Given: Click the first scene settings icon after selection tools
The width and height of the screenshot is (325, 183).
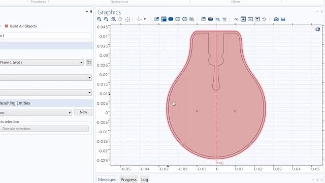Looking at the screenshot, I should [204, 19].
